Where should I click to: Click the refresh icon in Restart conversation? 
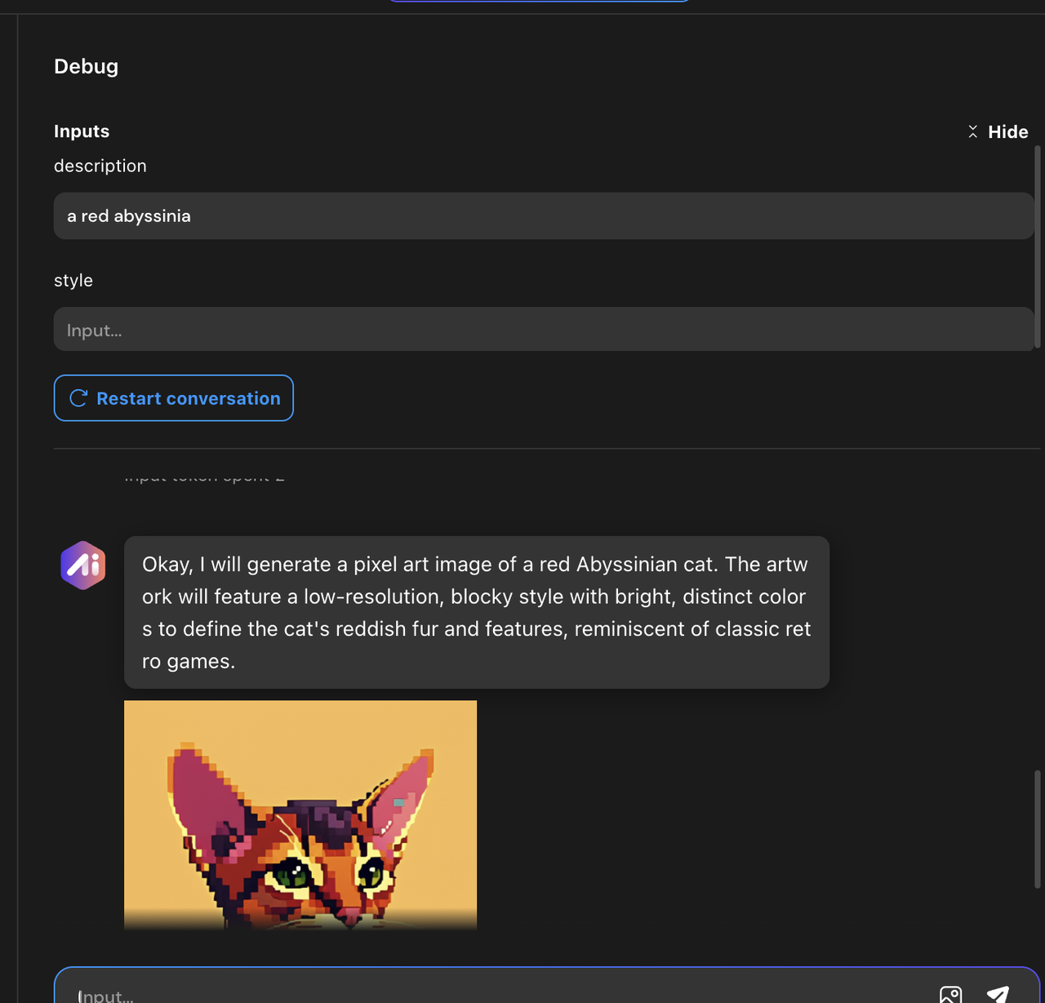pos(78,398)
